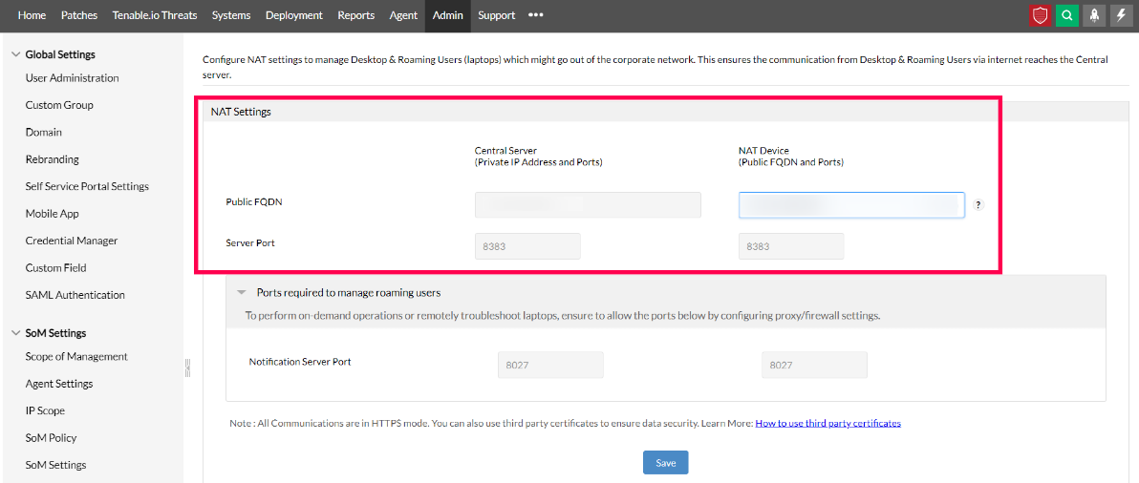Screen dimensions: 1139x483
Task: Collapse the Global Settings section
Action: [x=16, y=54]
